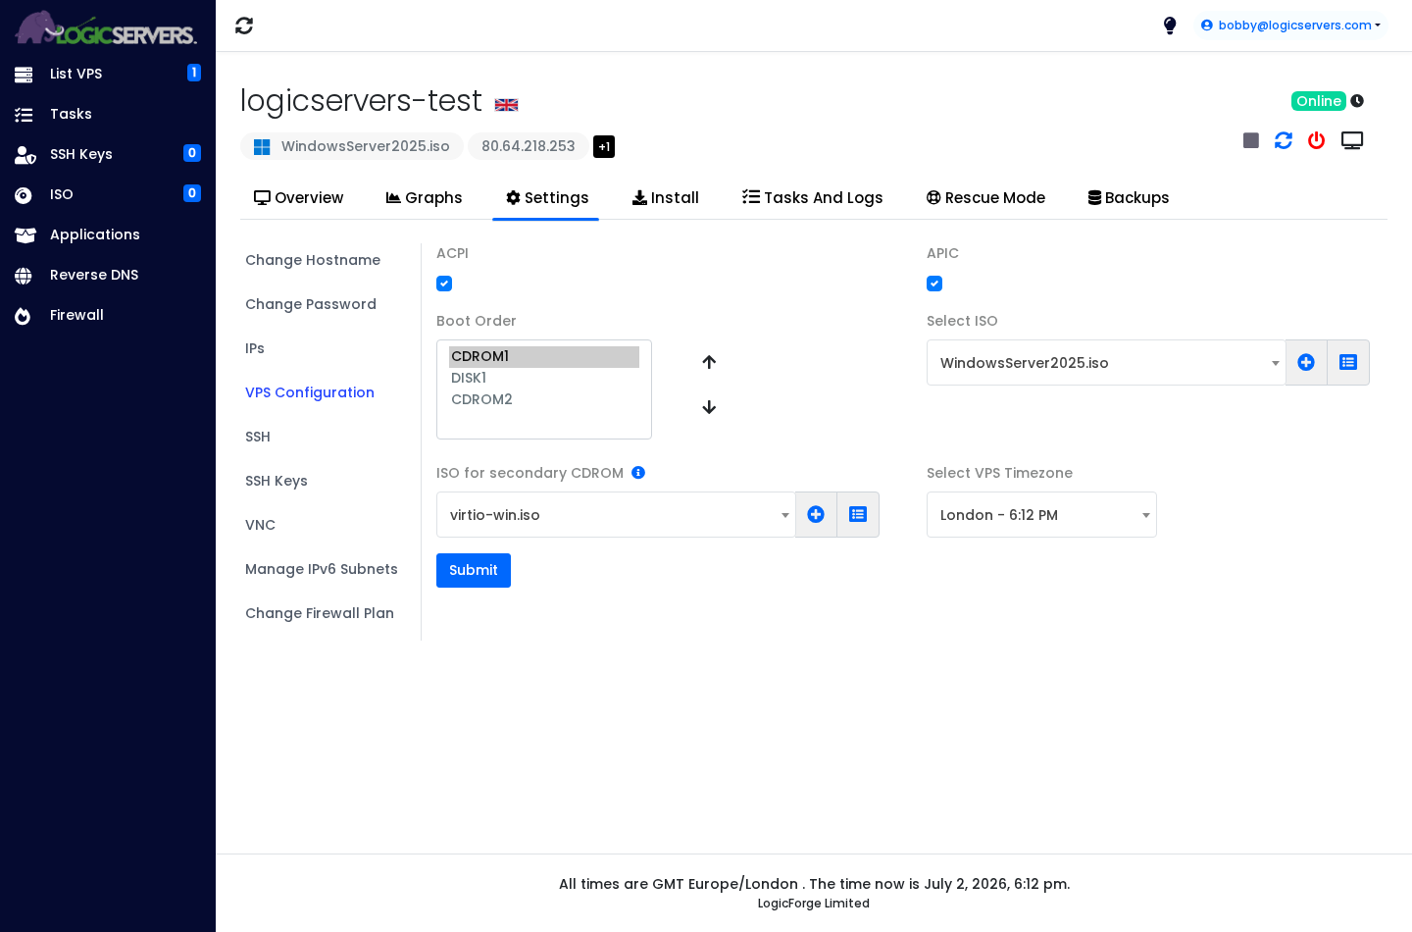
Task: Open SSH Keys settings section
Action: point(277,481)
